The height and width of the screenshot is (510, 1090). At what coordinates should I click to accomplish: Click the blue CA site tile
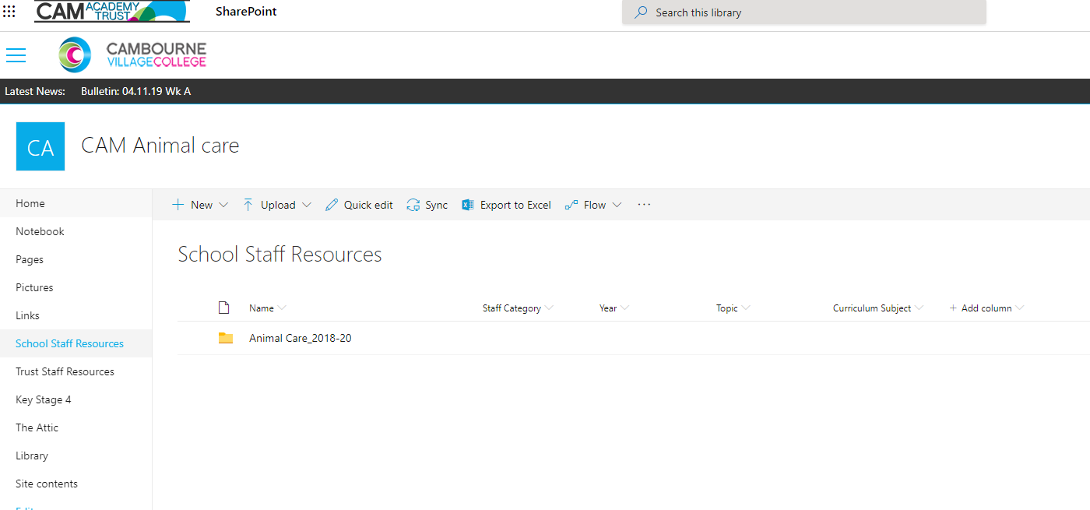[x=40, y=146]
